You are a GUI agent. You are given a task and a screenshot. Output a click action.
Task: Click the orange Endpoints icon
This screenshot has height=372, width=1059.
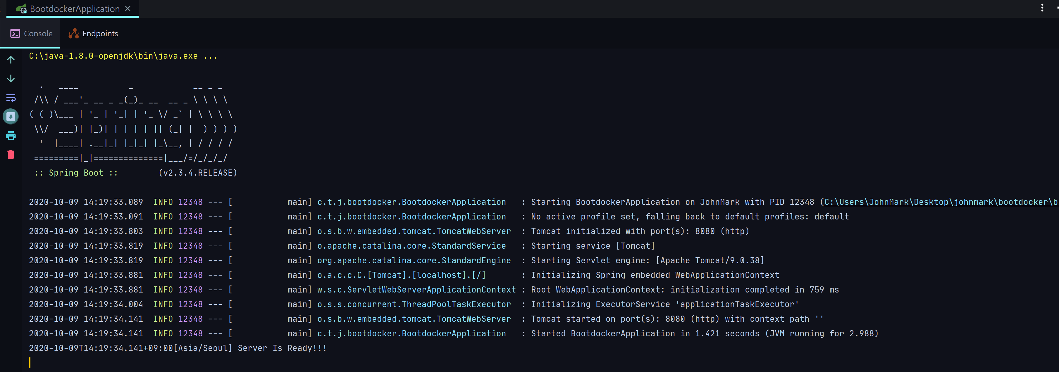pos(74,34)
